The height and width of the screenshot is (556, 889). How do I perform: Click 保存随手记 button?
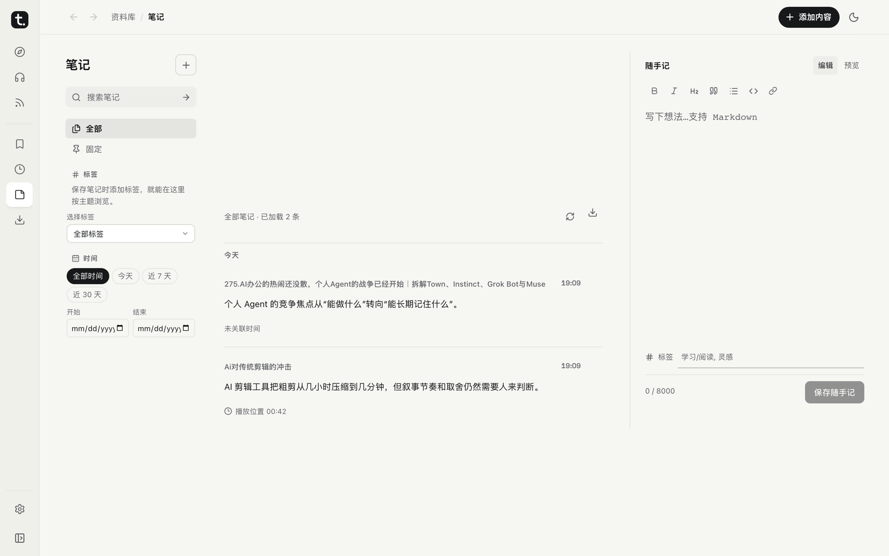pos(834,392)
